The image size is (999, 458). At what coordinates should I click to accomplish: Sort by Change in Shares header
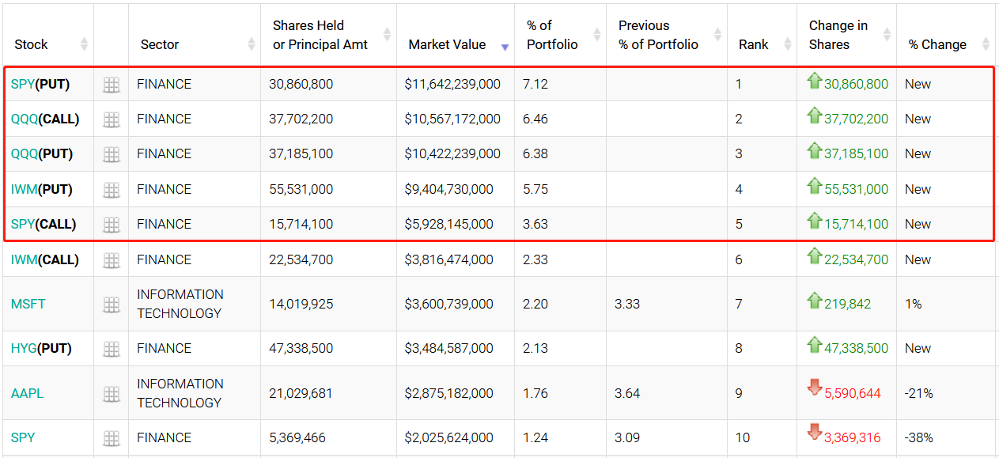pyautogui.click(x=838, y=35)
